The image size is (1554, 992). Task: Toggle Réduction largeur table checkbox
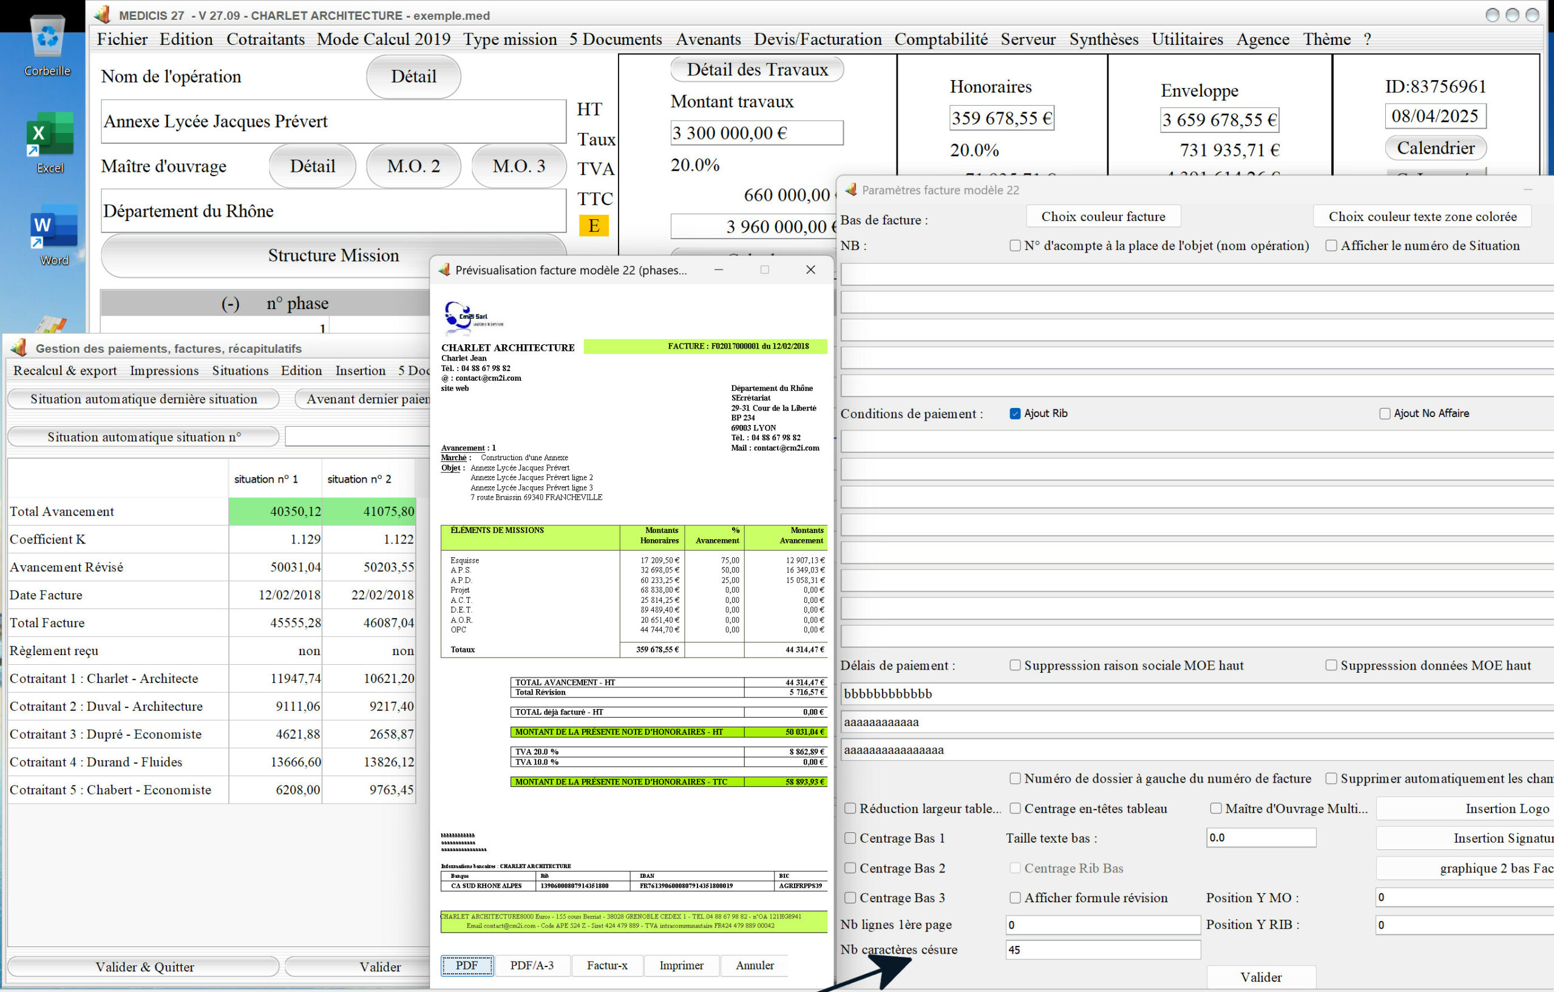[x=850, y=808]
